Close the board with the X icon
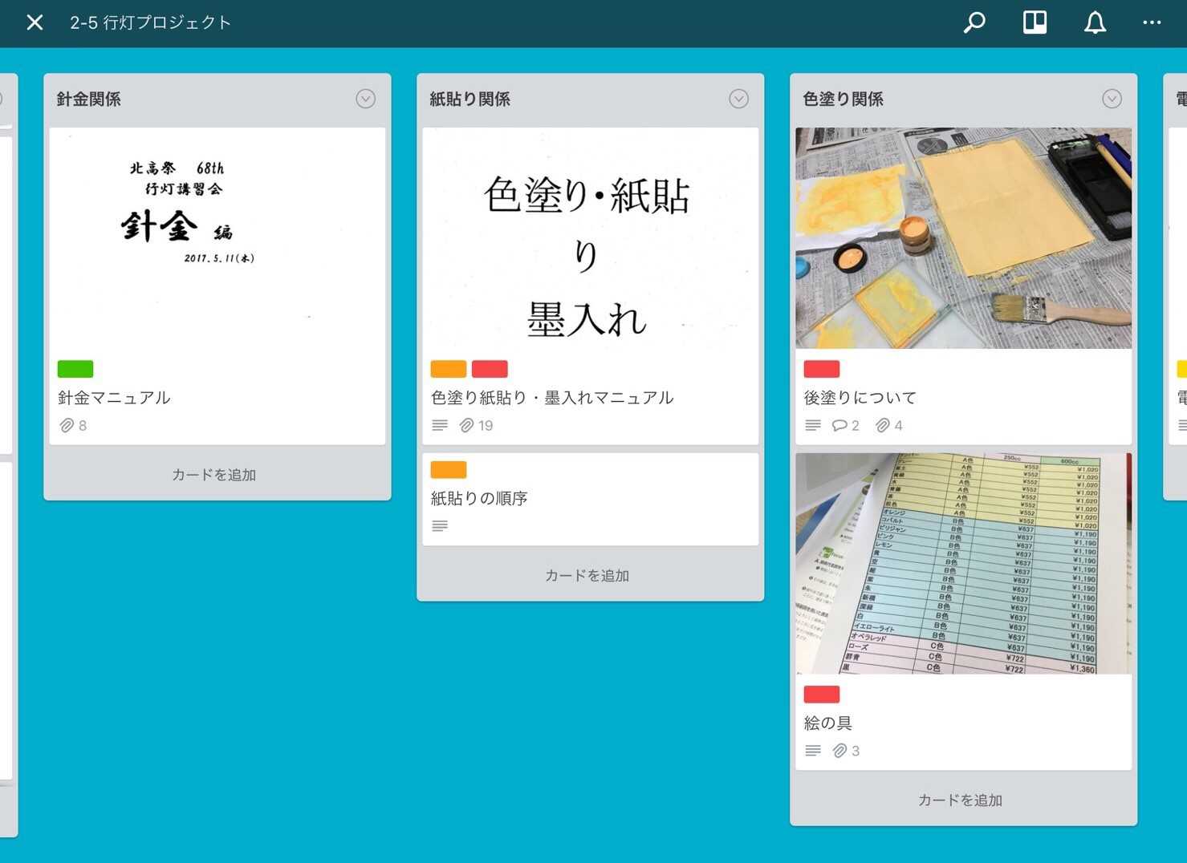 pos(35,22)
